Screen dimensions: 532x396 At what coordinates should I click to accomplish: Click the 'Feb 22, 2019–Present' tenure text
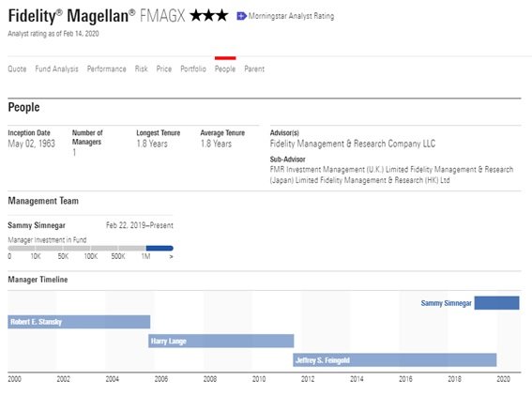click(x=140, y=225)
